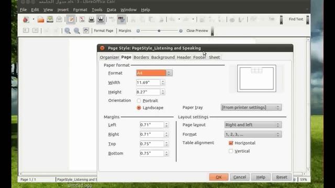Open the Data menu
The height and width of the screenshot is (188, 335).
point(111,10)
